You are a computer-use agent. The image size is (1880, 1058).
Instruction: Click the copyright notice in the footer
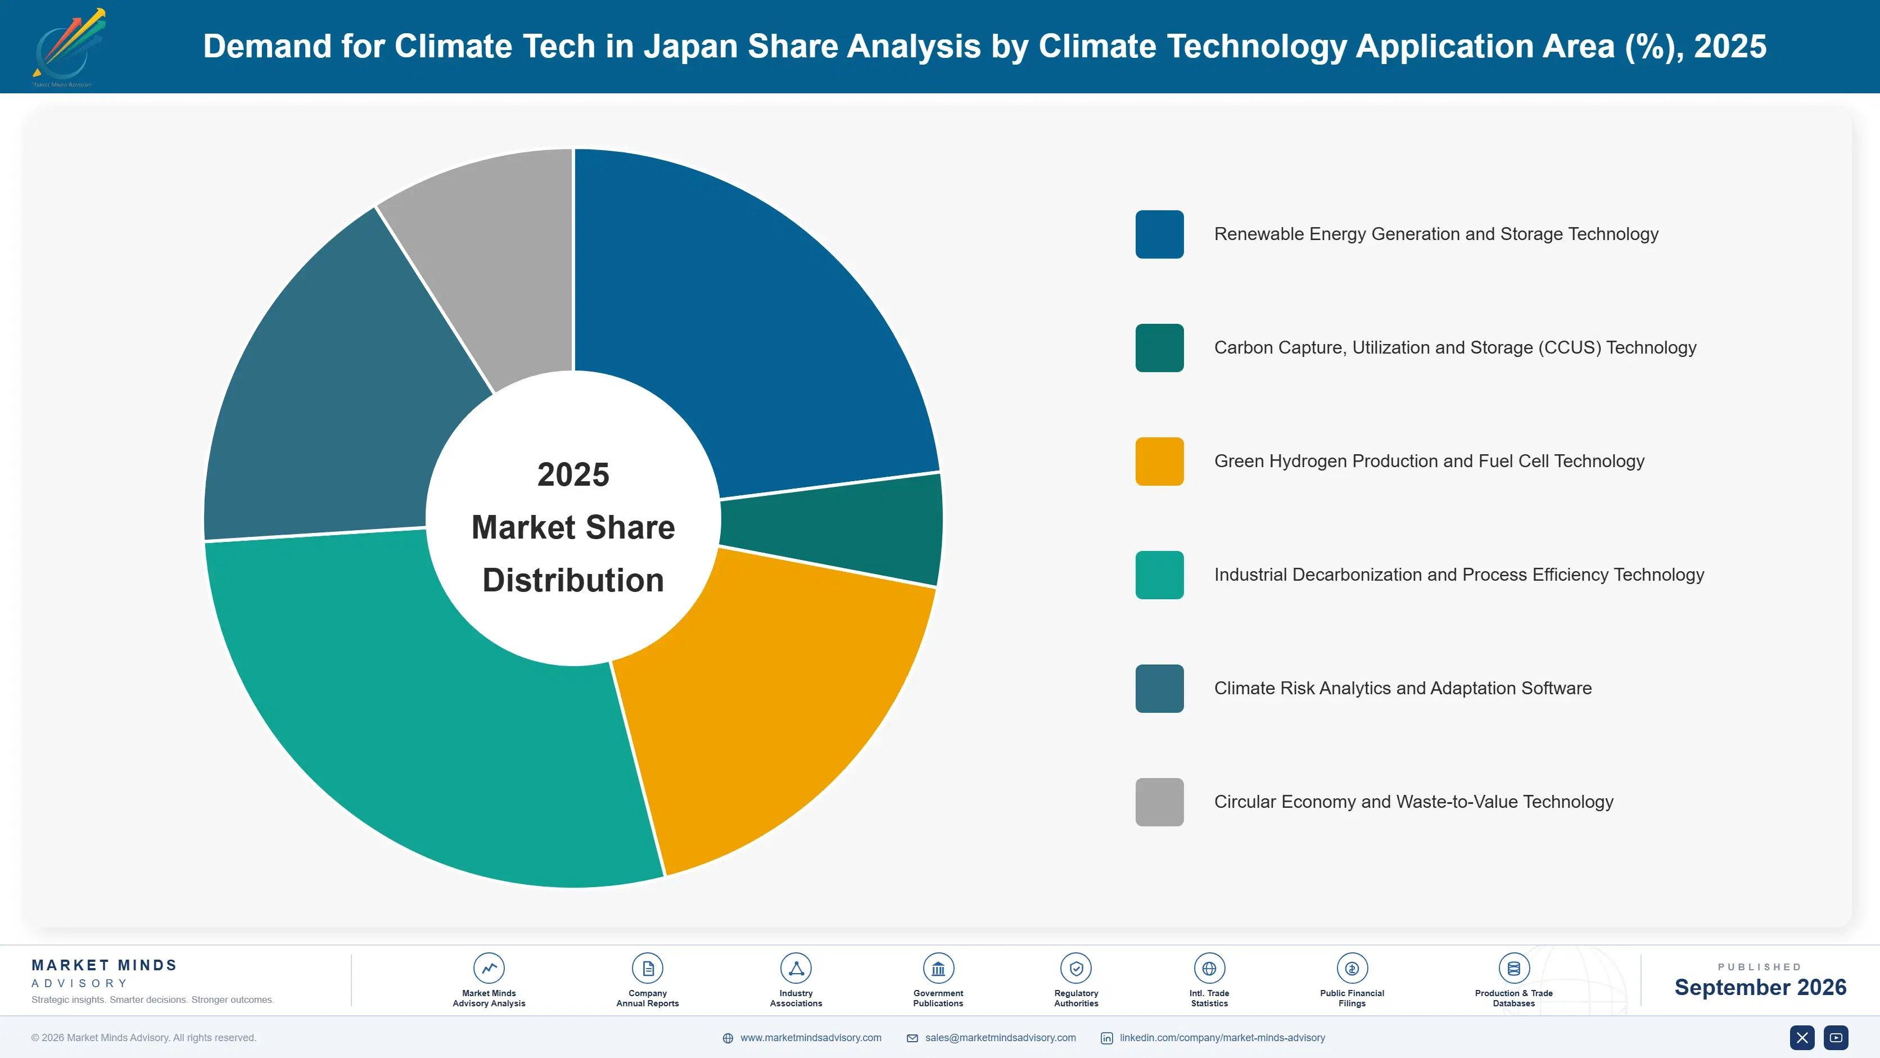click(x=144, y=1038)
